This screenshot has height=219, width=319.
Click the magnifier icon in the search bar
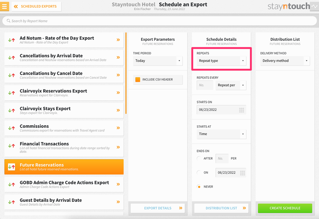8,21
